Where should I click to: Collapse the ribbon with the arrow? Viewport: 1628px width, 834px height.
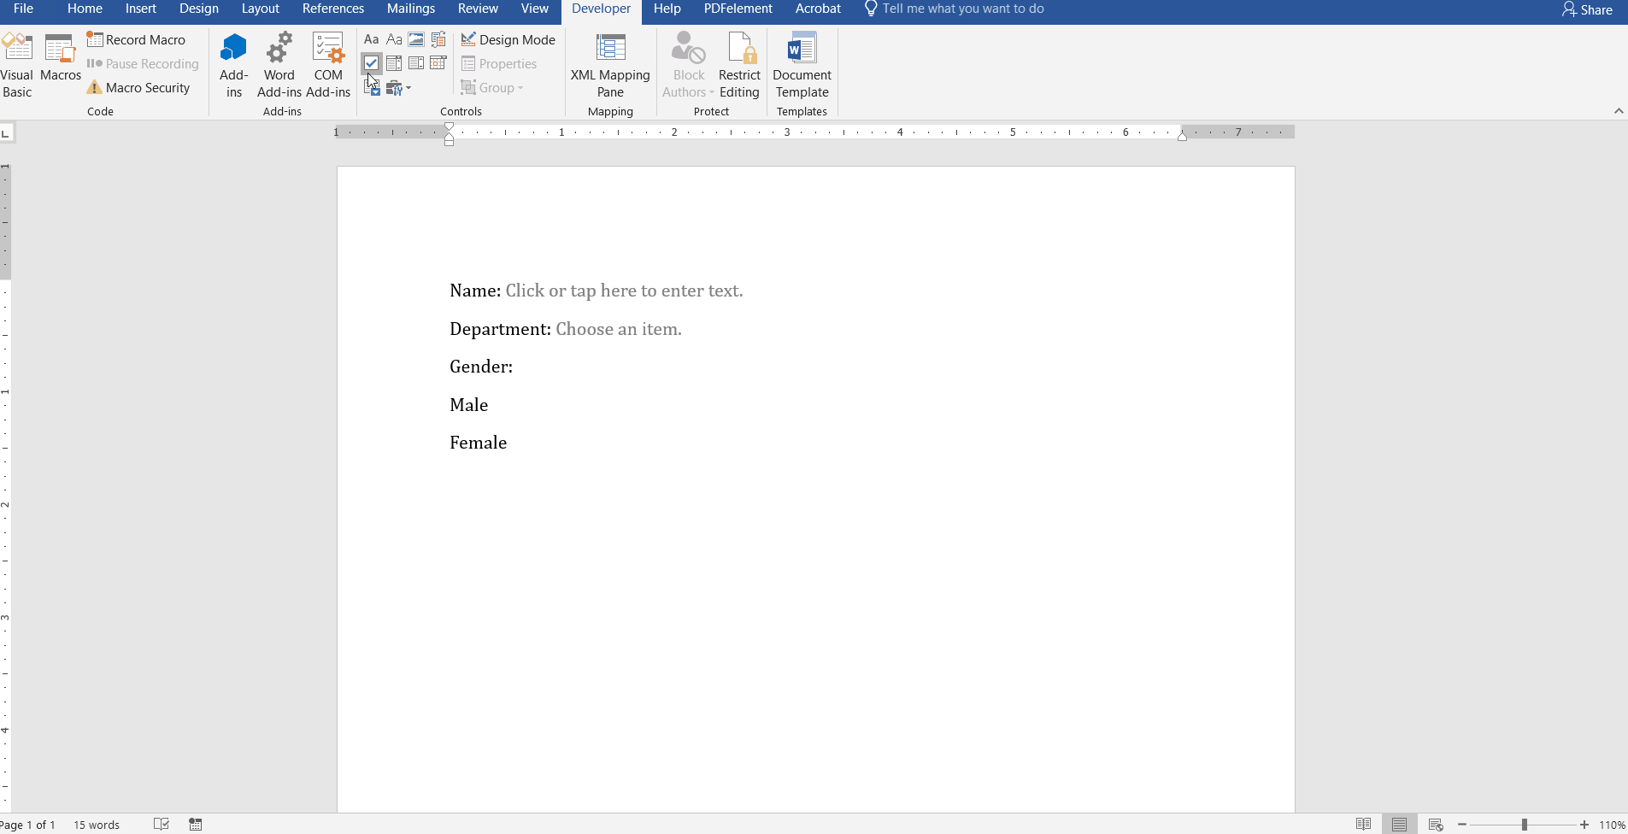pos(1618,111)
